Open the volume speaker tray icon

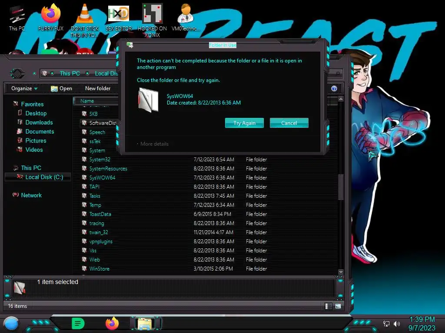click(x=397, y=323)
